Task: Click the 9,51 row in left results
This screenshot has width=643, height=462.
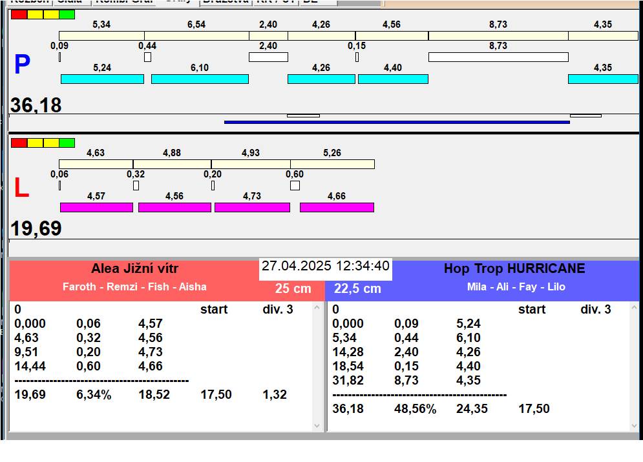Action: click(x=89, y=352)
